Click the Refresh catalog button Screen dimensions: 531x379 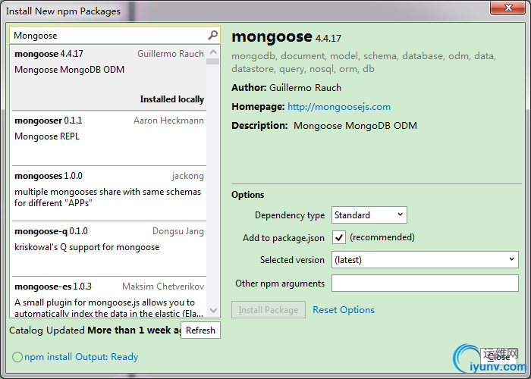click(200, 330)
